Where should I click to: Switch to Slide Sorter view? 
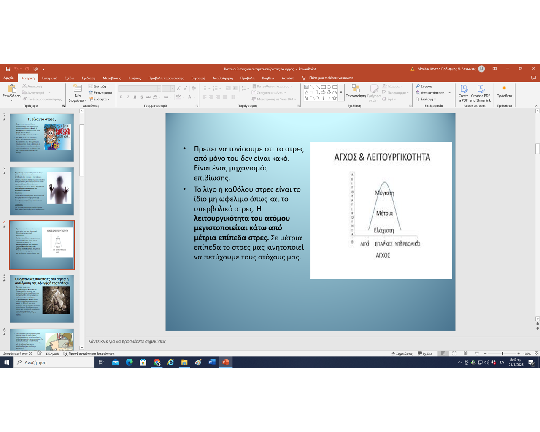[x=454, y=354]
